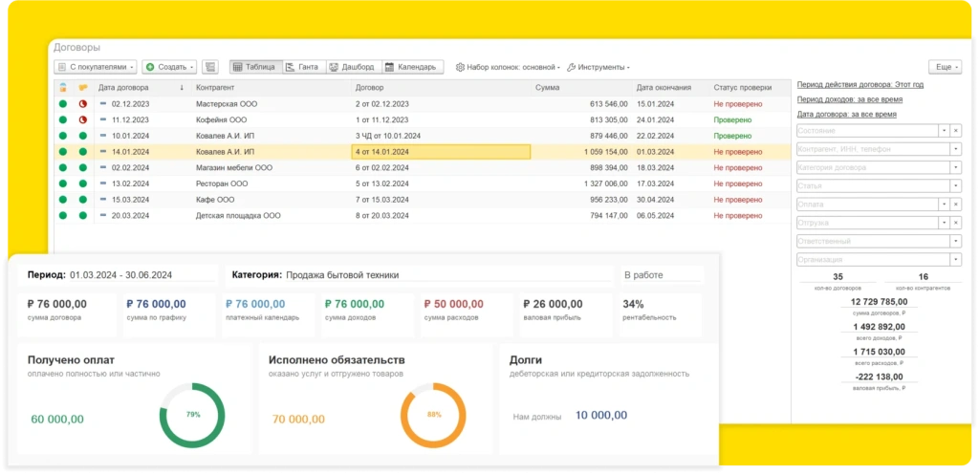
Task: Open the Создать dropdown button
Action: (170, 67)
